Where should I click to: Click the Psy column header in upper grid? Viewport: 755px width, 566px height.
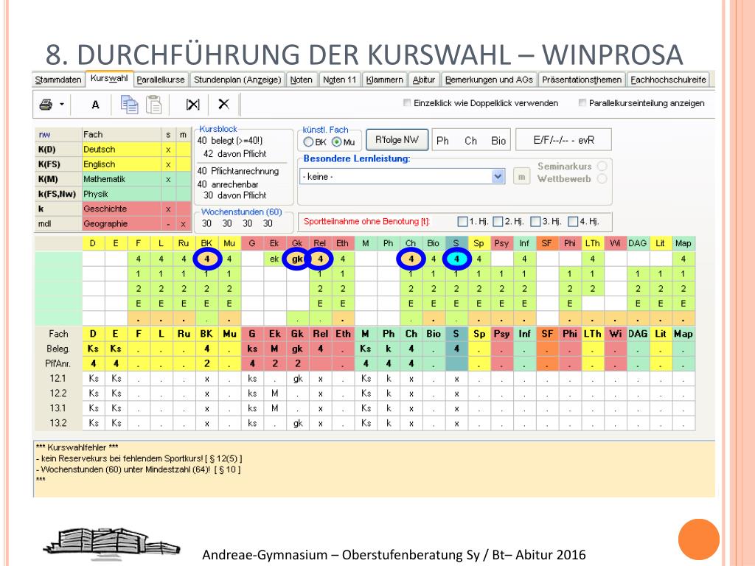pos(501,243)
